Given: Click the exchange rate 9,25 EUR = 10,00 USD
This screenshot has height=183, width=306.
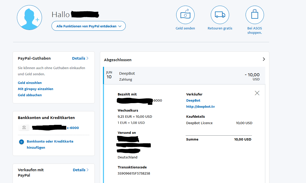Looking at the screenshot, I should (135, 116).
